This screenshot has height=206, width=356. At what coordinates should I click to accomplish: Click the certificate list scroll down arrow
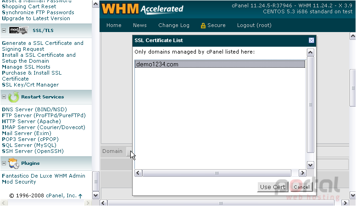[x=311, y=165]
